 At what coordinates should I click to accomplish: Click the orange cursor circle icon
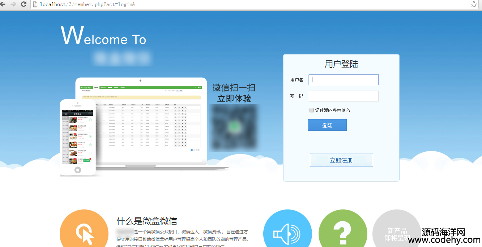[x=84, y=229]
